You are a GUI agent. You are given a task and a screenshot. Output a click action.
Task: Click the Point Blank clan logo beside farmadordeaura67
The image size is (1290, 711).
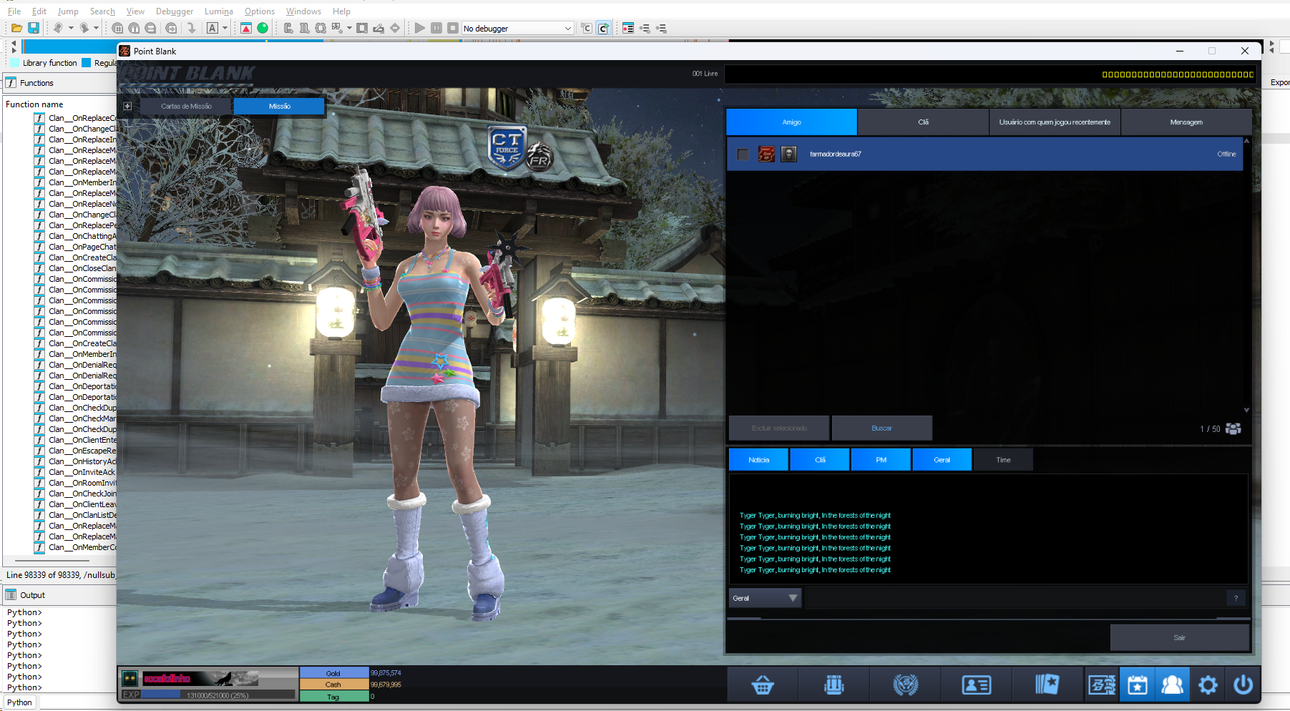[766, 154]
